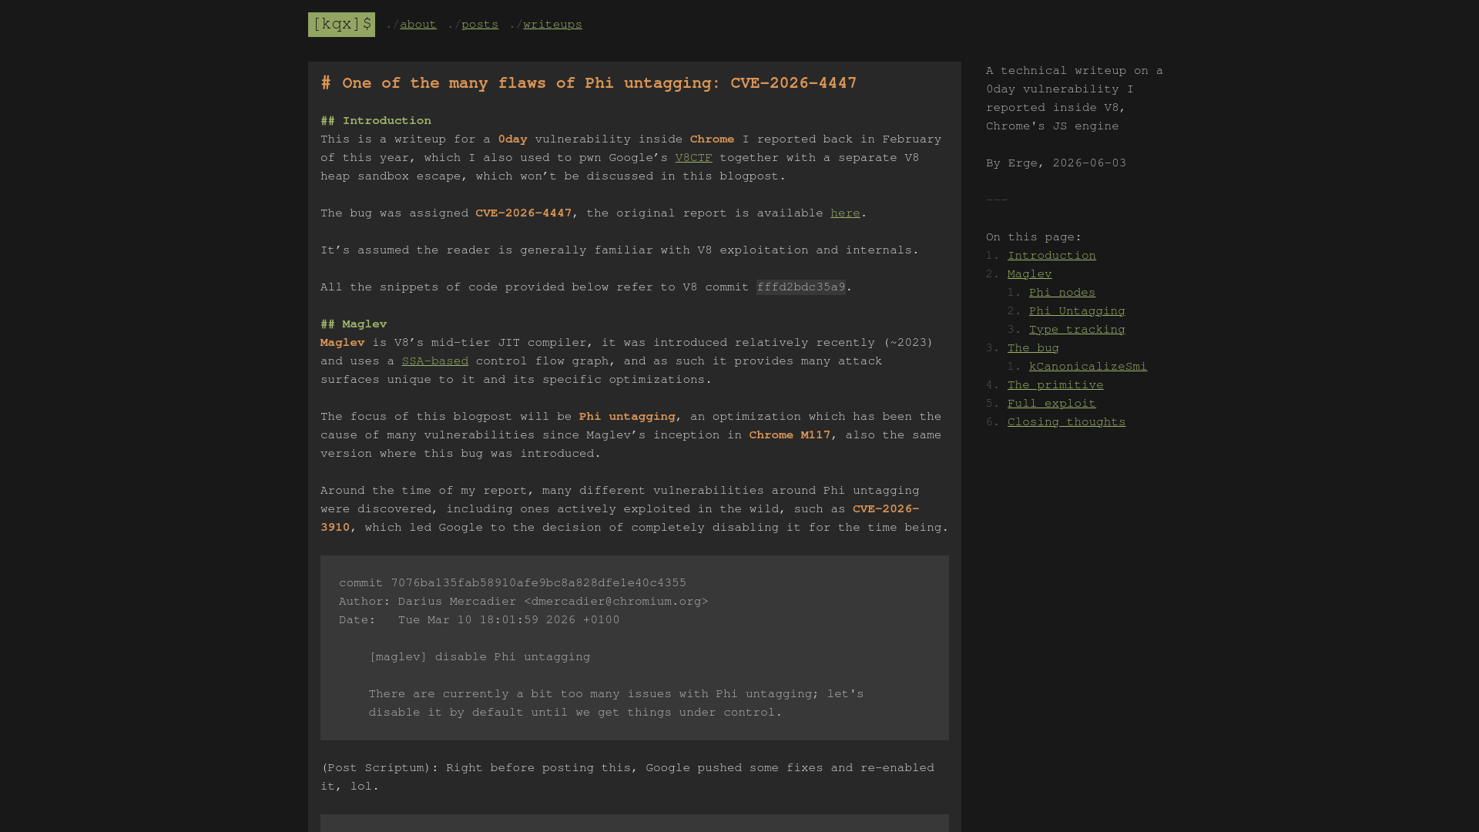Click 'By Erge, 2026-06-03' byline
The height and width of the screenshot is (832, 1479).
[1056, 163]
